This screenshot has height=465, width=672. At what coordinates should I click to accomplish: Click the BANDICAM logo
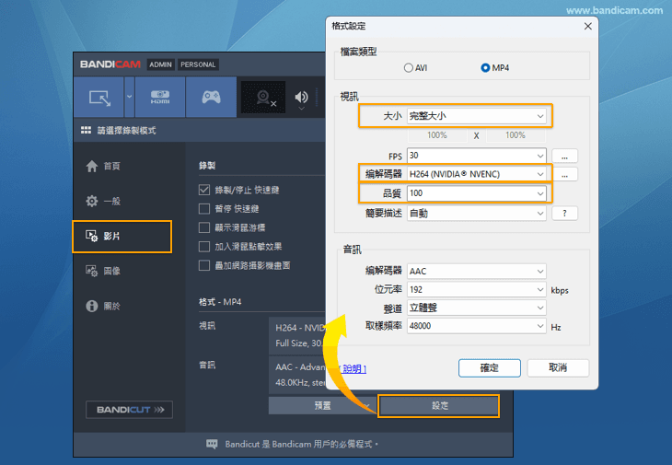110,64
